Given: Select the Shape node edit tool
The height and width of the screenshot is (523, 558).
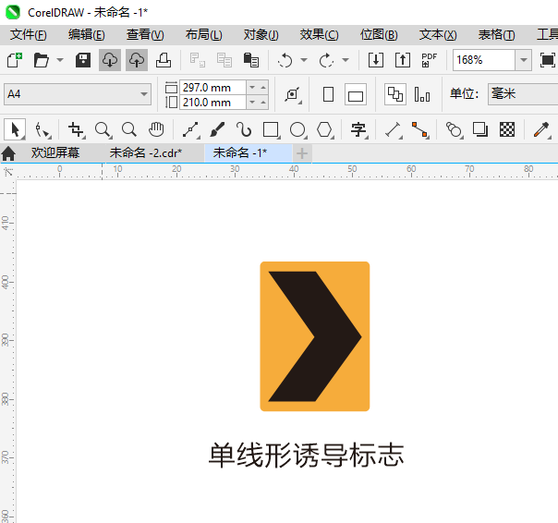Looking at the screenshot, I should [x=42, y=129].
